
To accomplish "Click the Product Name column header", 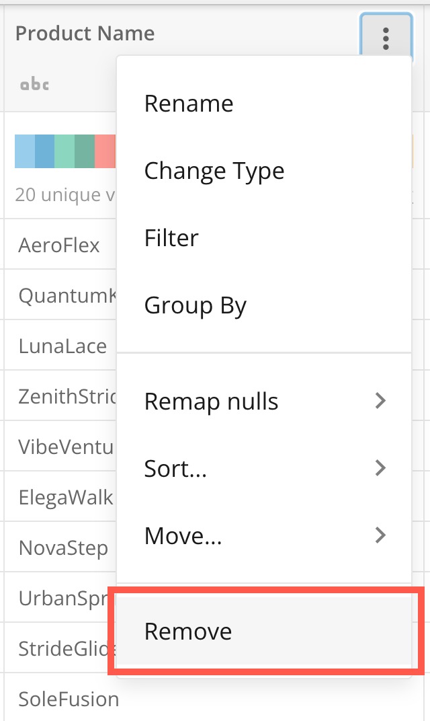I will pyautogui.click(x=85, y=34).
